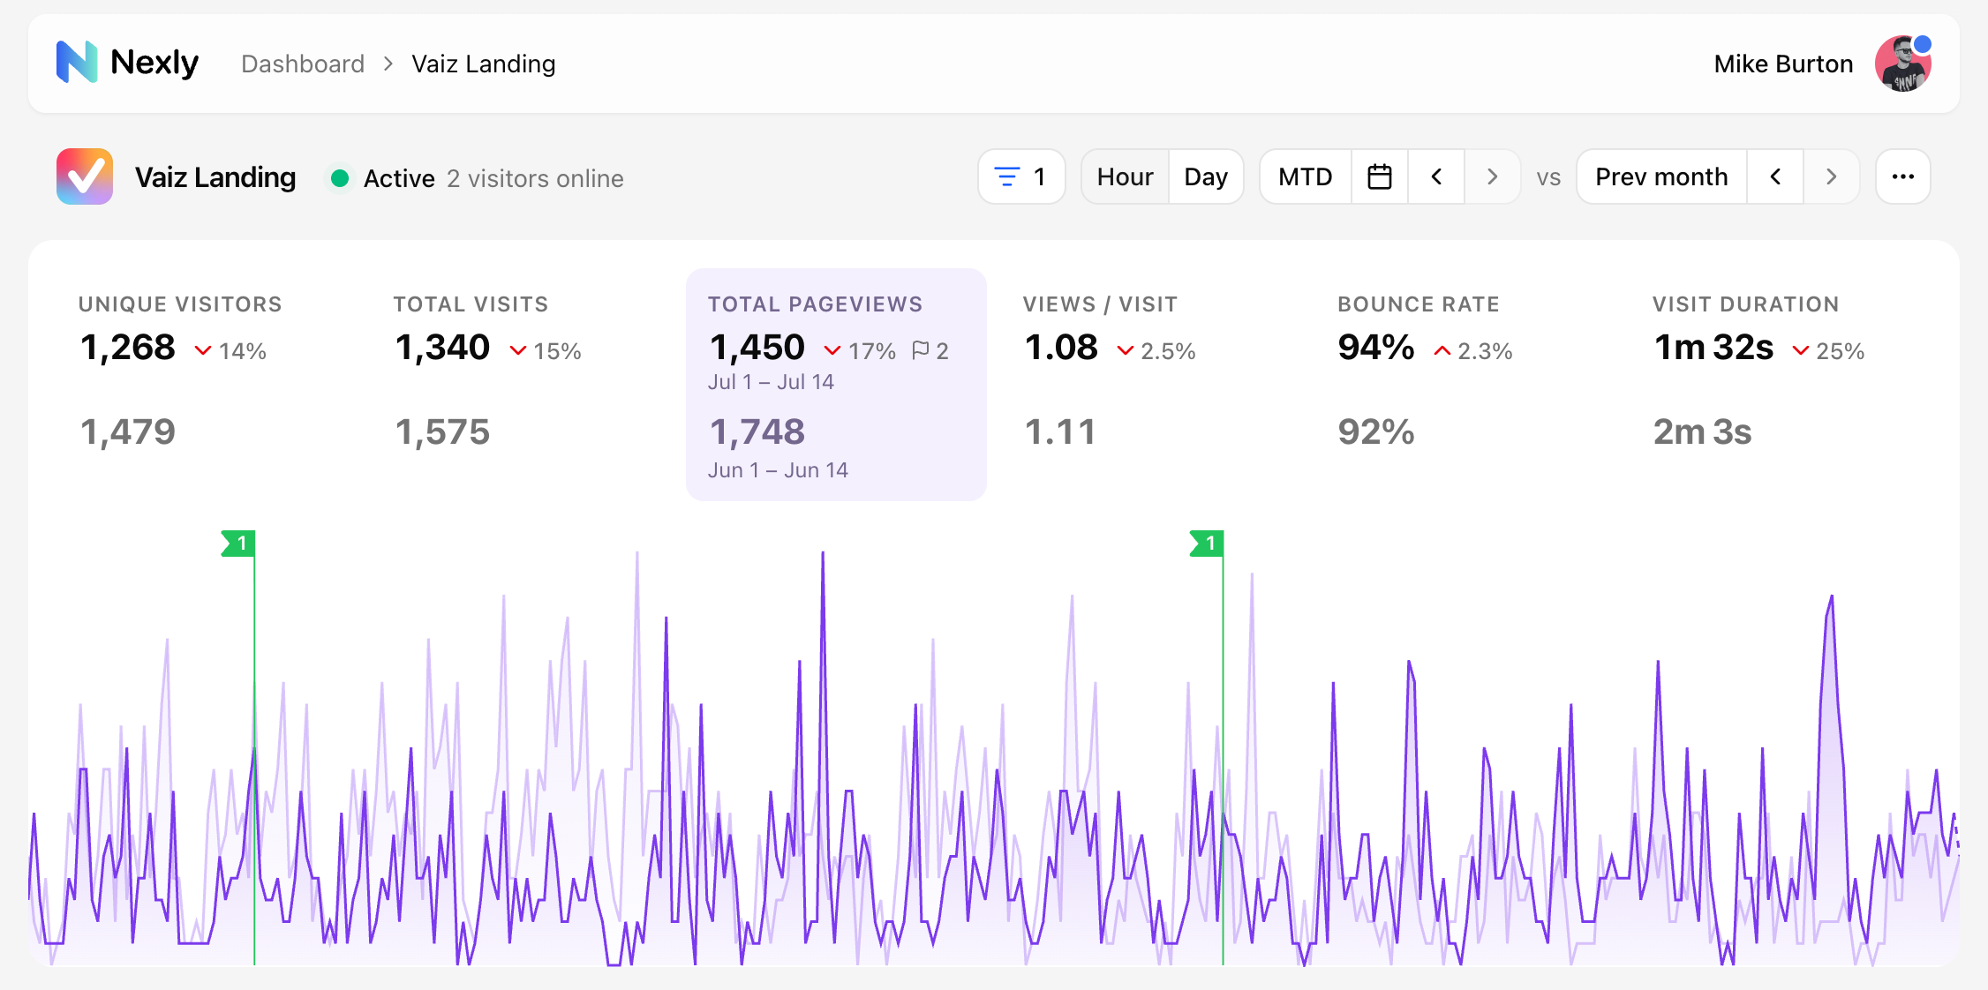Go to previous MTD period arrow
This screenshot has width=1988, height=990.
(1436, 176)
